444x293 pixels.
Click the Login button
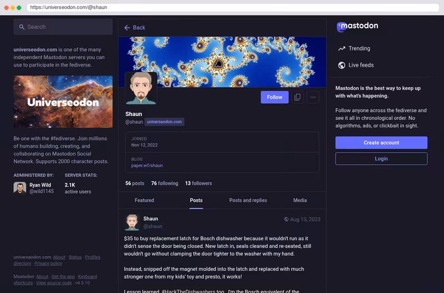click(x=381, y=159)
